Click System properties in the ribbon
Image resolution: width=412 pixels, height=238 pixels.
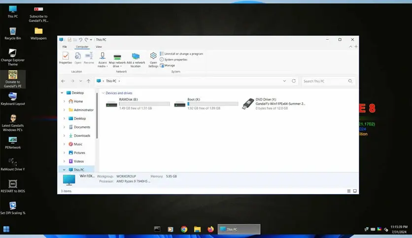[x=175, y=59]
